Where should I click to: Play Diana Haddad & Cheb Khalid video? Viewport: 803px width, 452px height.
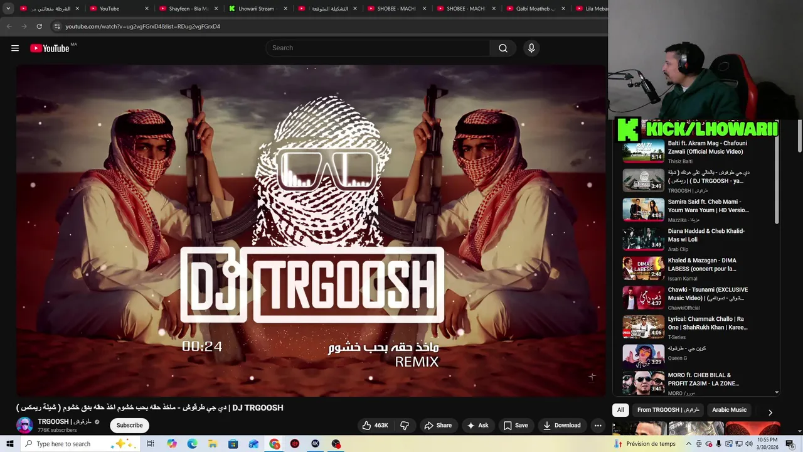point(685,239)
